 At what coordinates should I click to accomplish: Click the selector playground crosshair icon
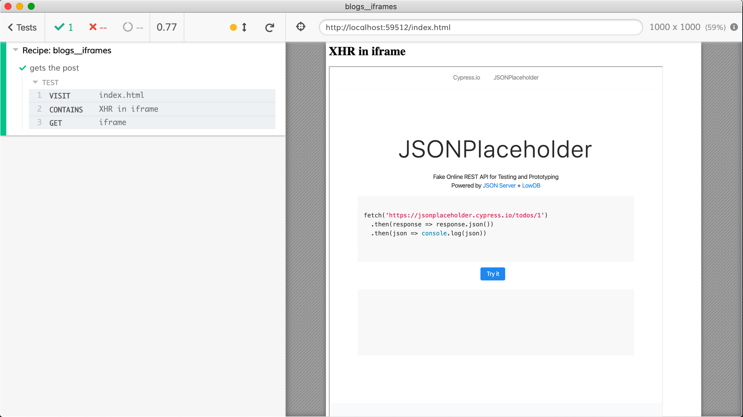pyautogui.click(x=301, y=27)
